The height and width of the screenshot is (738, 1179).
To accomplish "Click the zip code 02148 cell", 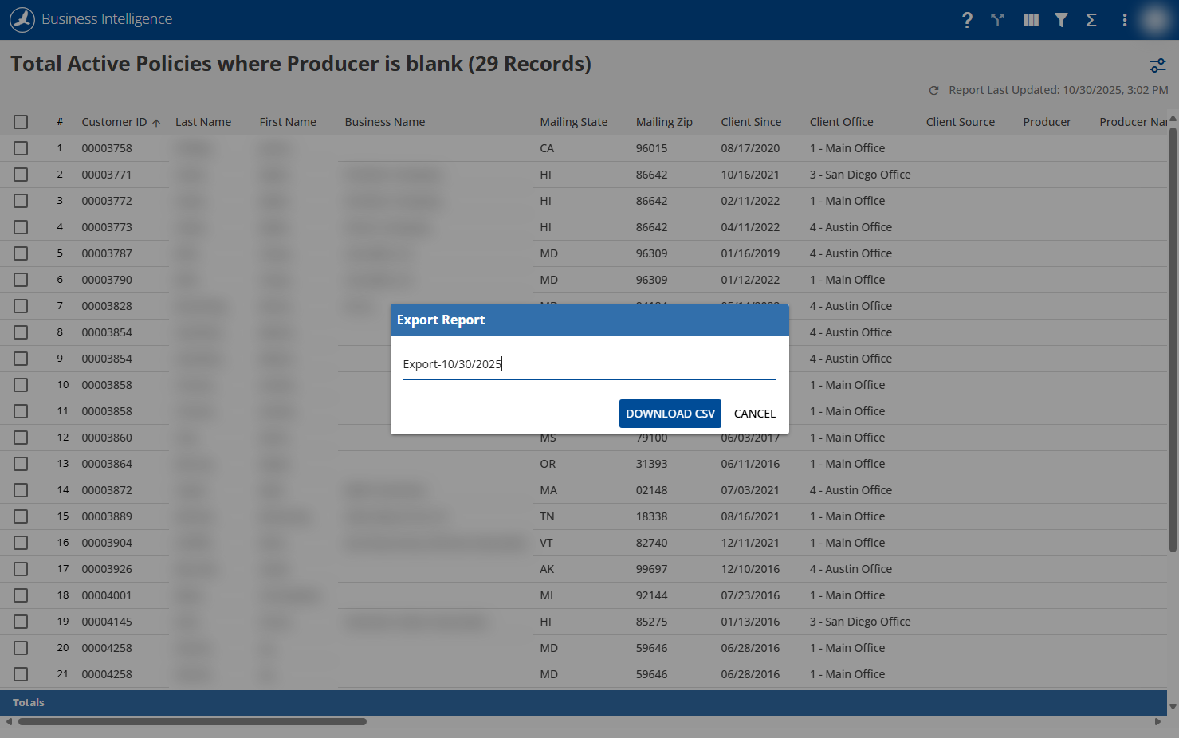I will (x=652, y=490).
